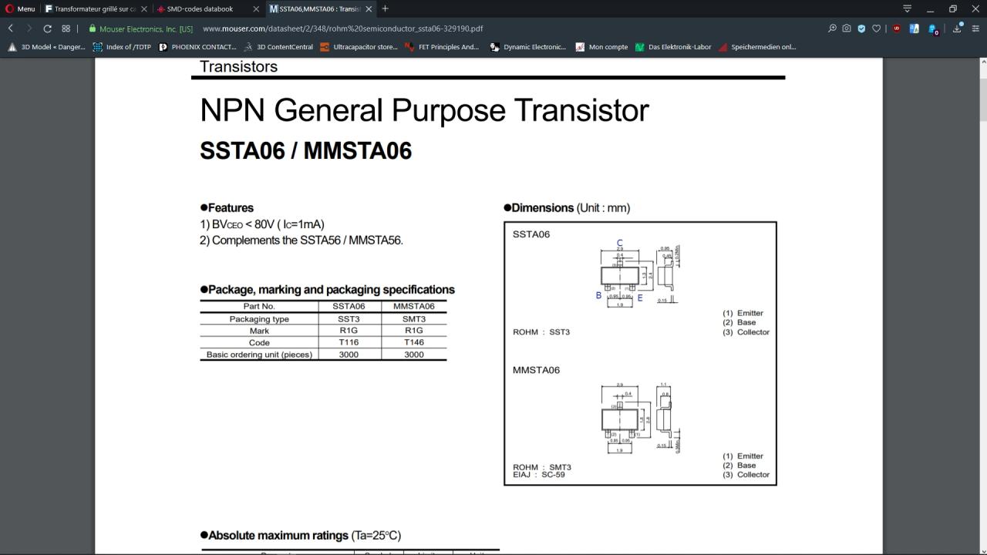Open the uBlock Origin extension
This screenshot has height=555, width=987.
(x=897, y=29)
